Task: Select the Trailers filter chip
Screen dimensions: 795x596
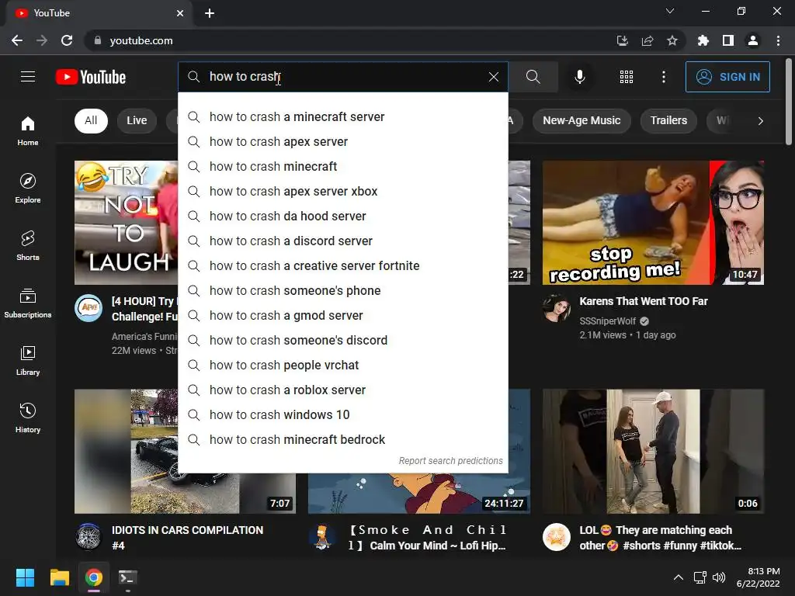Action: click(x=668, y=120)
